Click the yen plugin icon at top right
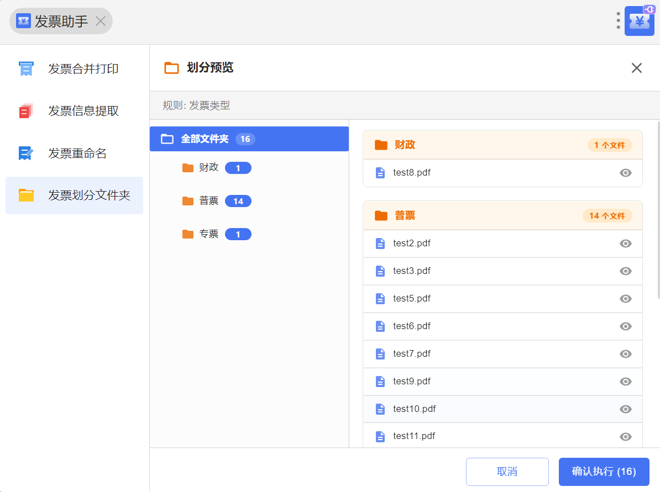The width and height of the screenshot is (660, 492). pyautogui.click(x=640, y=22)
